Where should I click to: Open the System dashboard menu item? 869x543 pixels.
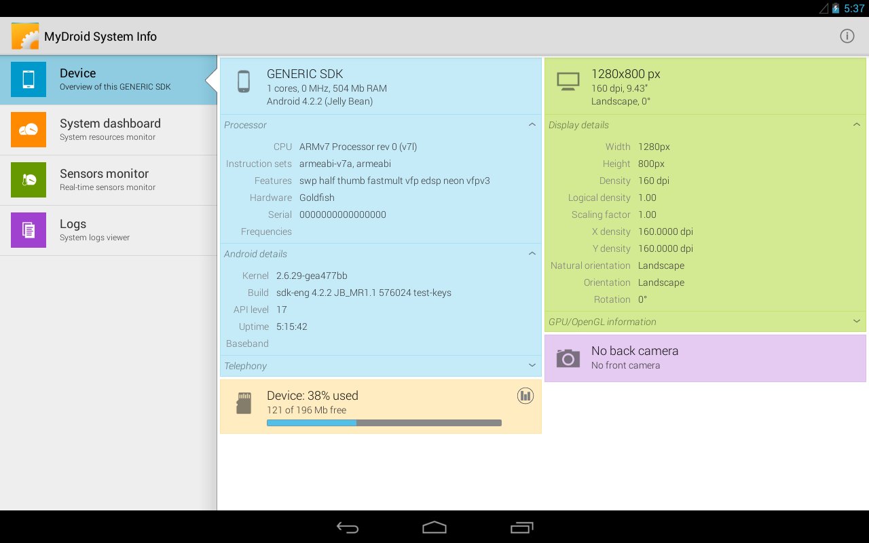click(109, 130)
